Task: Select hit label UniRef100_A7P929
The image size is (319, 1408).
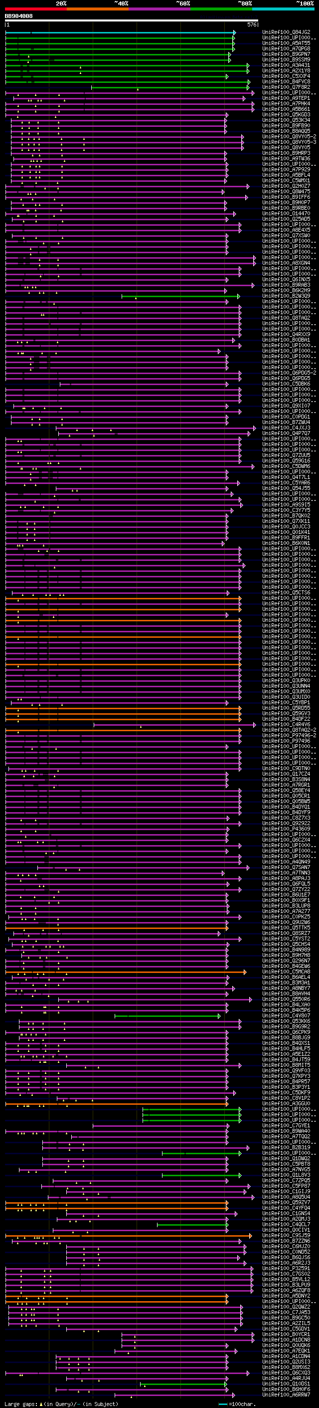Action: click(x=286, y=169)
